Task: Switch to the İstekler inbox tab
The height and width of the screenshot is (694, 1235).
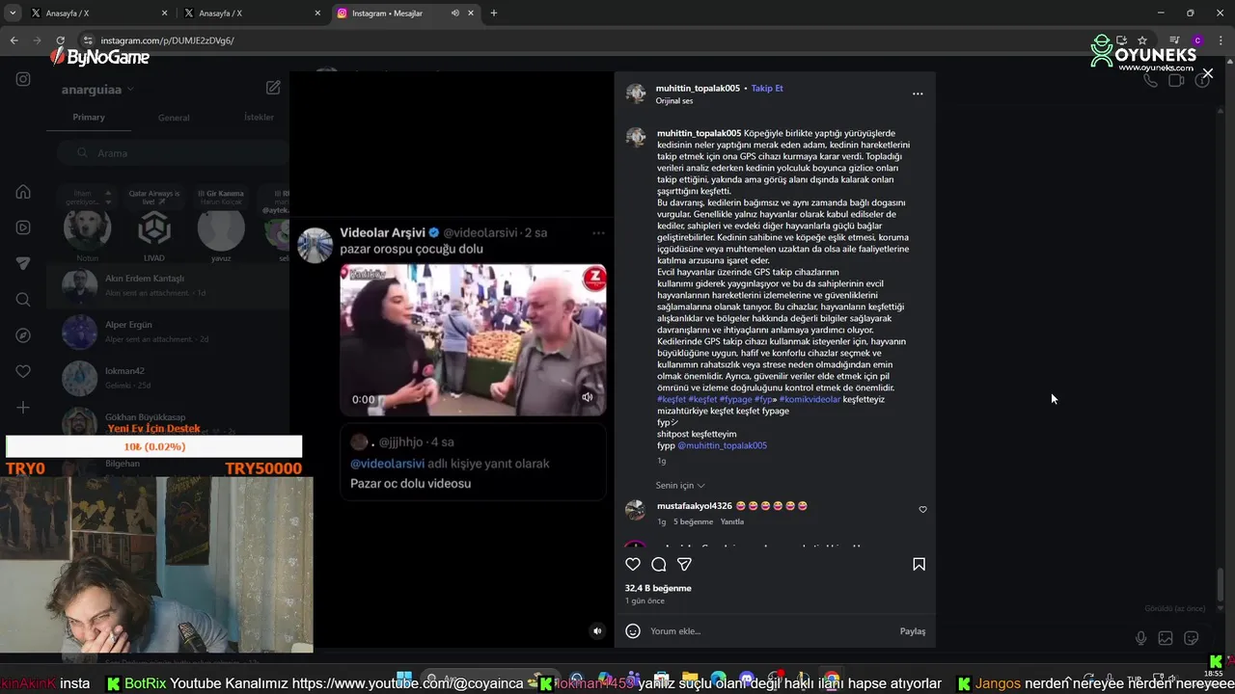Action: 260,118
